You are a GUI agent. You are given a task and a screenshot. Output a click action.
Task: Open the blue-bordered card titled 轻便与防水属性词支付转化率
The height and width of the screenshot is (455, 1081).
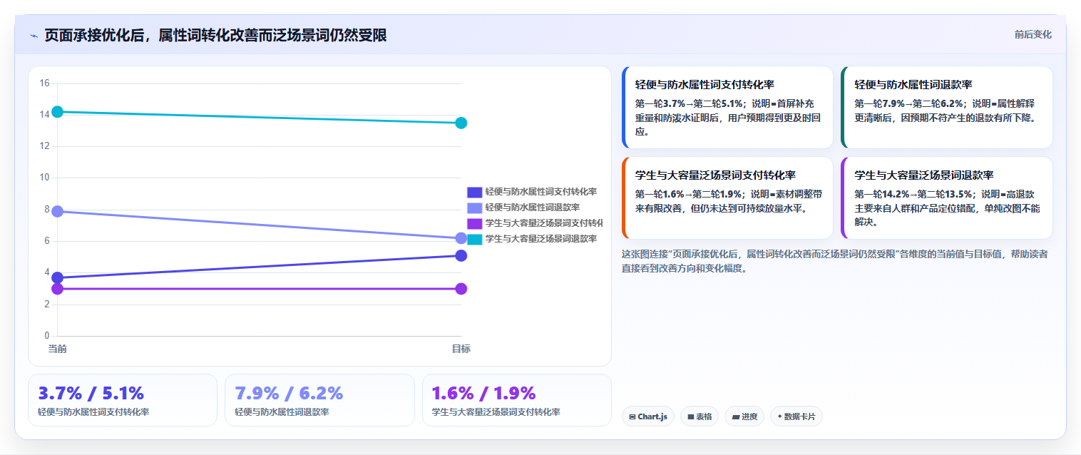click(x=727, y=107)
